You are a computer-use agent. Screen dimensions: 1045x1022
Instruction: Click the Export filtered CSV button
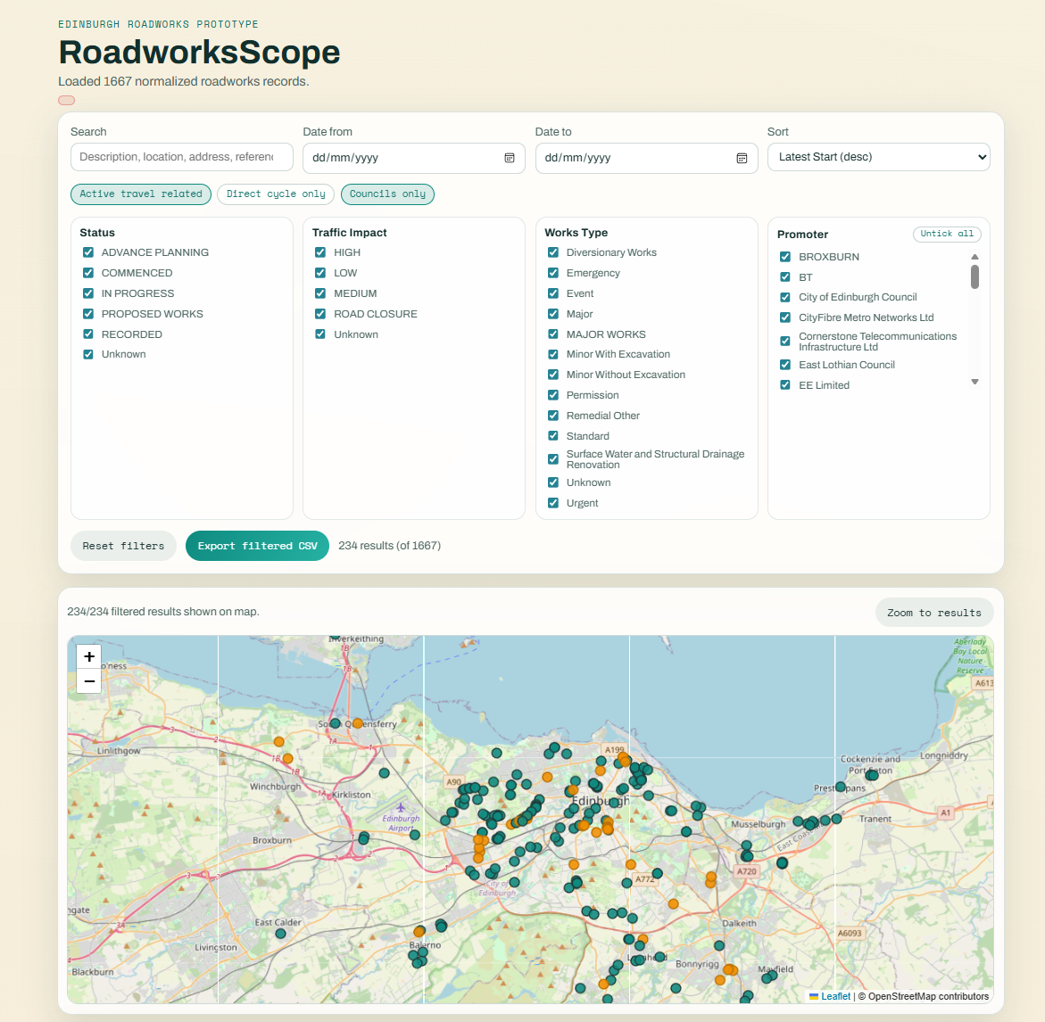pyautogui.click(x=257, y=546)
